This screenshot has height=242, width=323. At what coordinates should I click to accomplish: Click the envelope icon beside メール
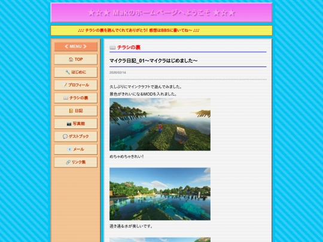click(69, 149)
